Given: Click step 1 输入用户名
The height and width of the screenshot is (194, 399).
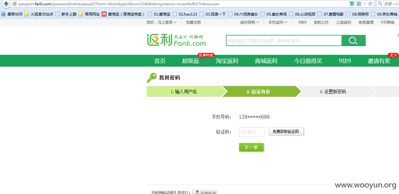Looking at the screenshot, I should coord(184,92).
